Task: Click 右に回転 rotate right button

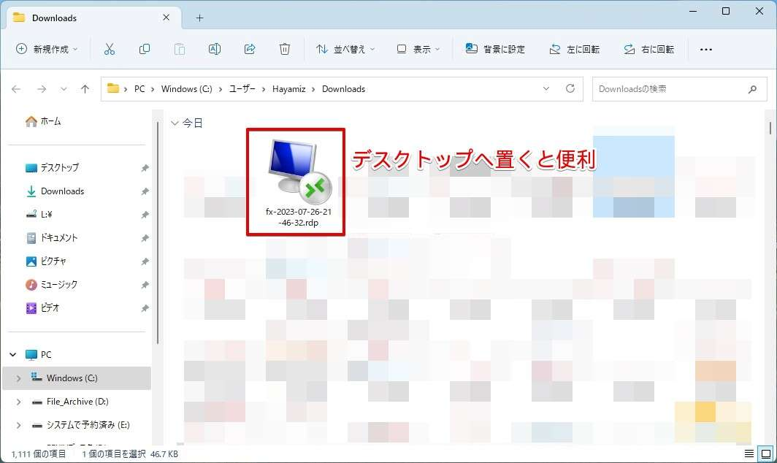Action: pyautogui.click(x=649, y=49)
